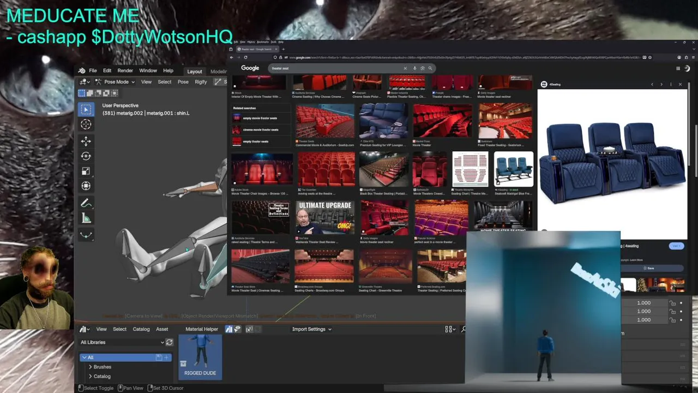Open the Help menu in Blender
The height and width of the screenshot is (393, 698).
(x=168, y=70)
